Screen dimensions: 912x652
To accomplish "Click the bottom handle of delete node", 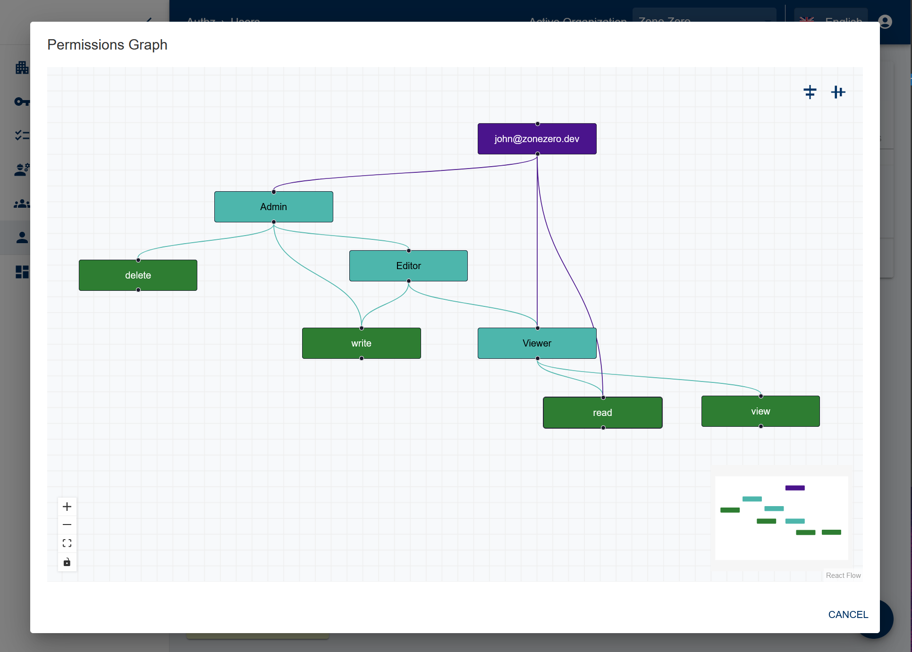I will coord(138,290).
